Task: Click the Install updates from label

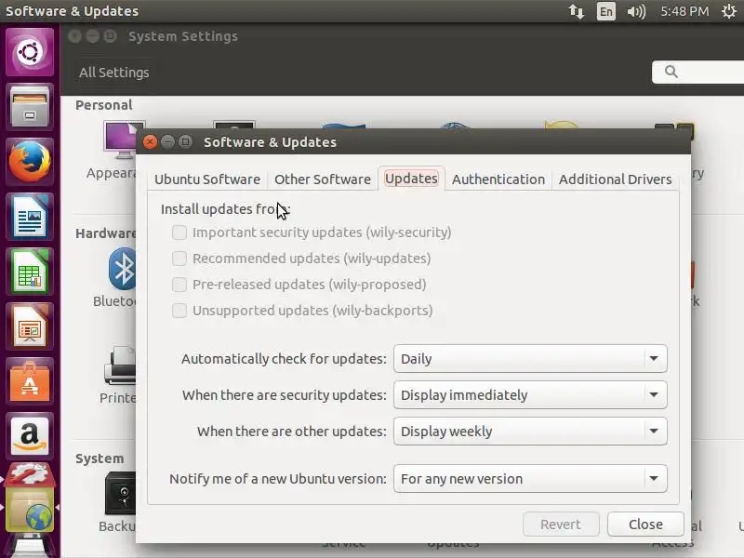Action: pyautogui.click(x=225, y=209)
